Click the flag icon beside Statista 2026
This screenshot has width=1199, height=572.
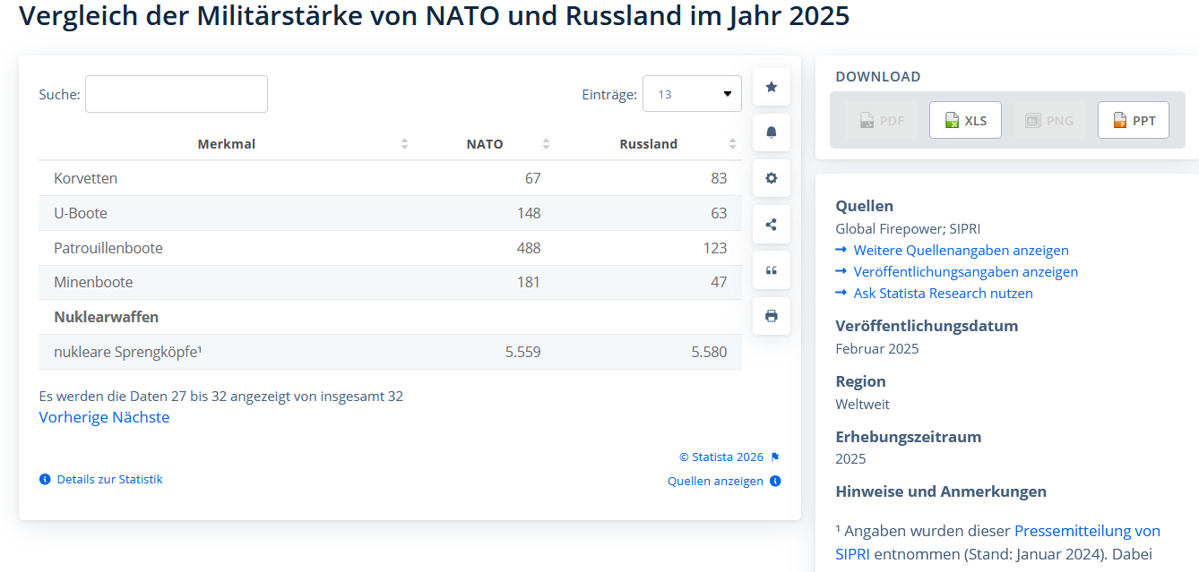(x=775, y=457)
